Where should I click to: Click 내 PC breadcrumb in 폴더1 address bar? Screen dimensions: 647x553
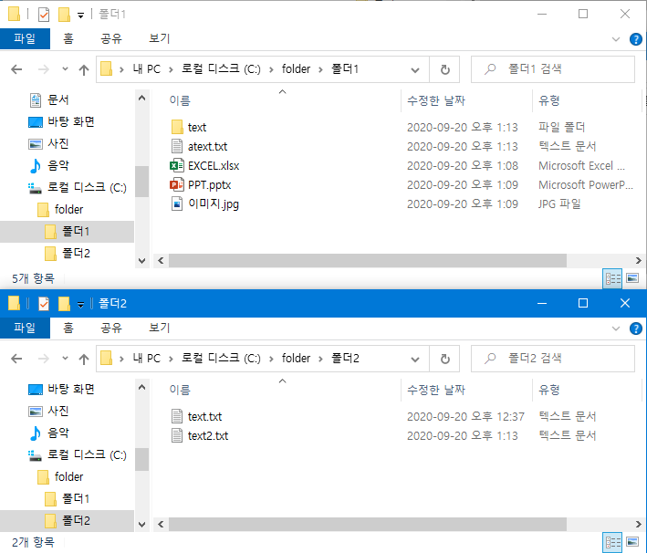[x=147, y=69]
